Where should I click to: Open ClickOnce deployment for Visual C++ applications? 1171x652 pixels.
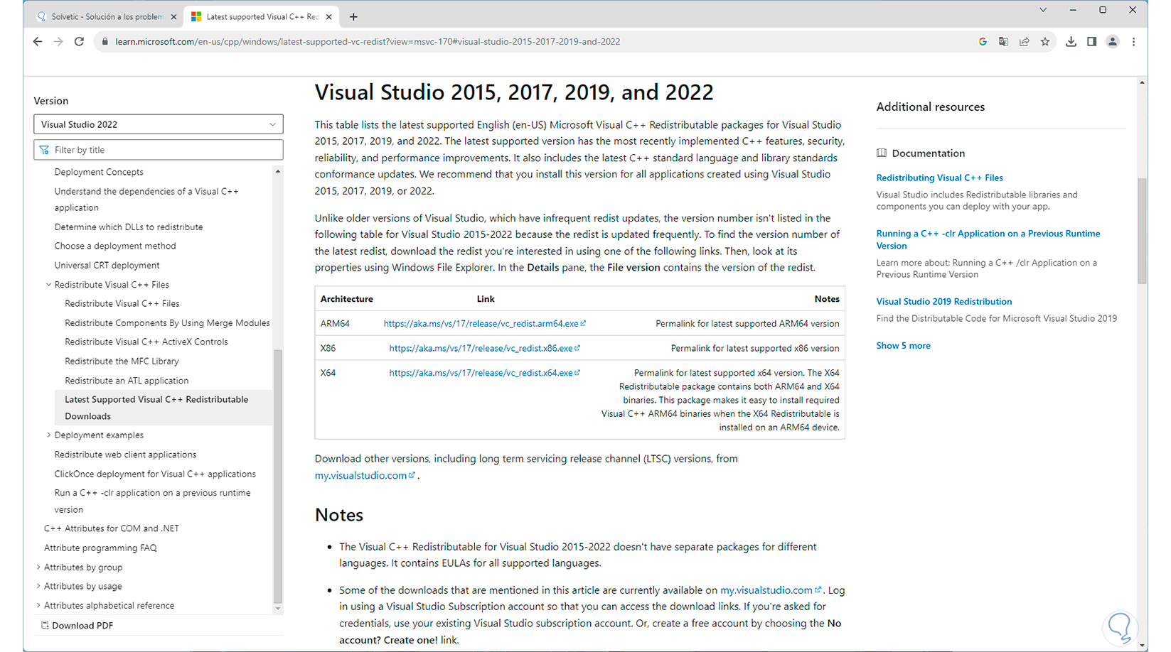[x=155, y=474]
